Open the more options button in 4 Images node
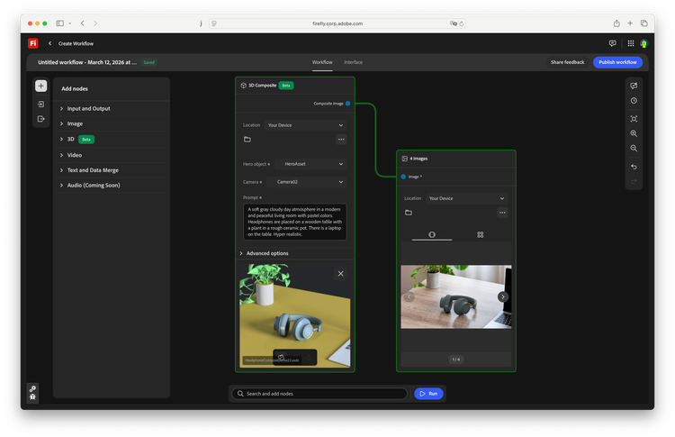This screenshot has height=437, width=675. [x=502, y=213]
